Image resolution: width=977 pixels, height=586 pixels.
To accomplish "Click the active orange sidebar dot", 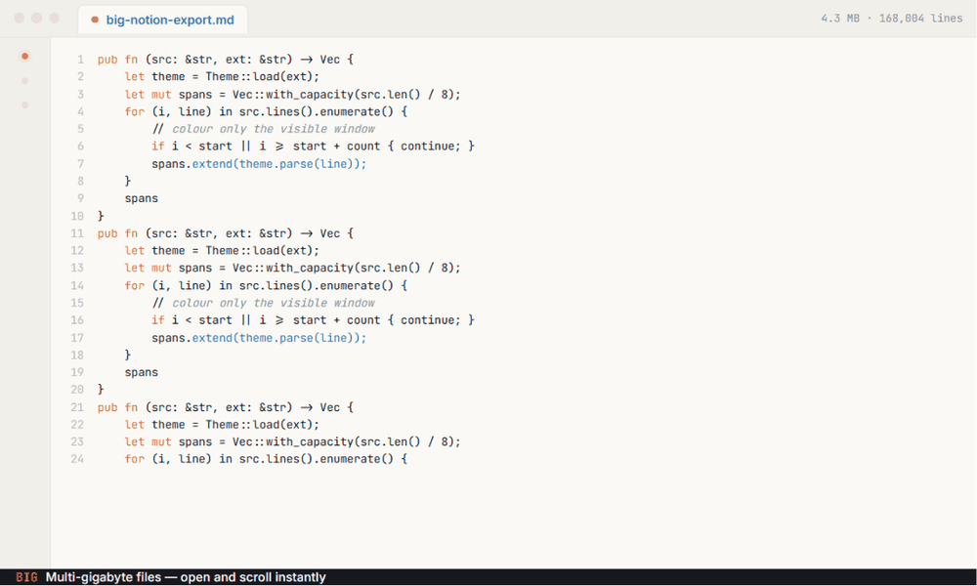I will 25,56.
